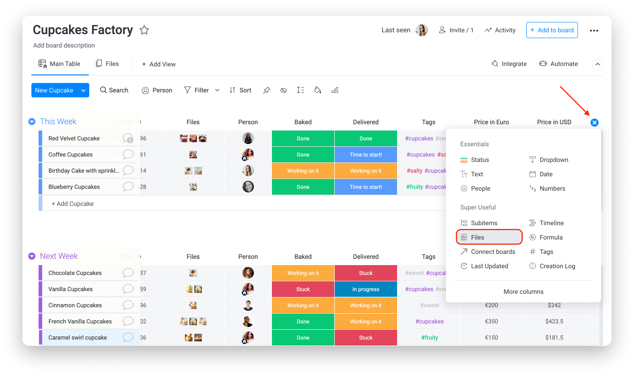Screen dimensions: 634x375
Task: Add a People column
Action: coord(476,188)
